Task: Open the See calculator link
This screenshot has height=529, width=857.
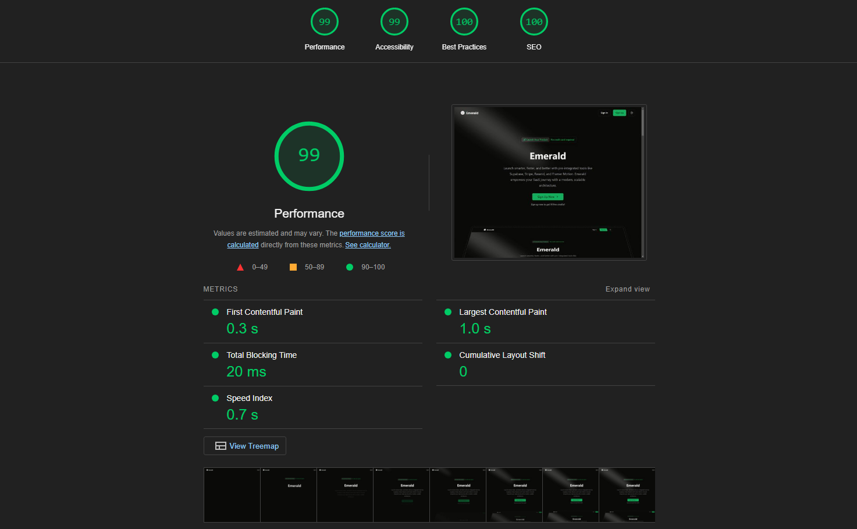Action: (x=368, y=245)
